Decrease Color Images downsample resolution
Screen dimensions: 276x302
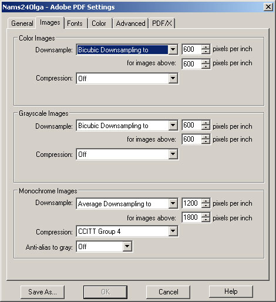206,52
